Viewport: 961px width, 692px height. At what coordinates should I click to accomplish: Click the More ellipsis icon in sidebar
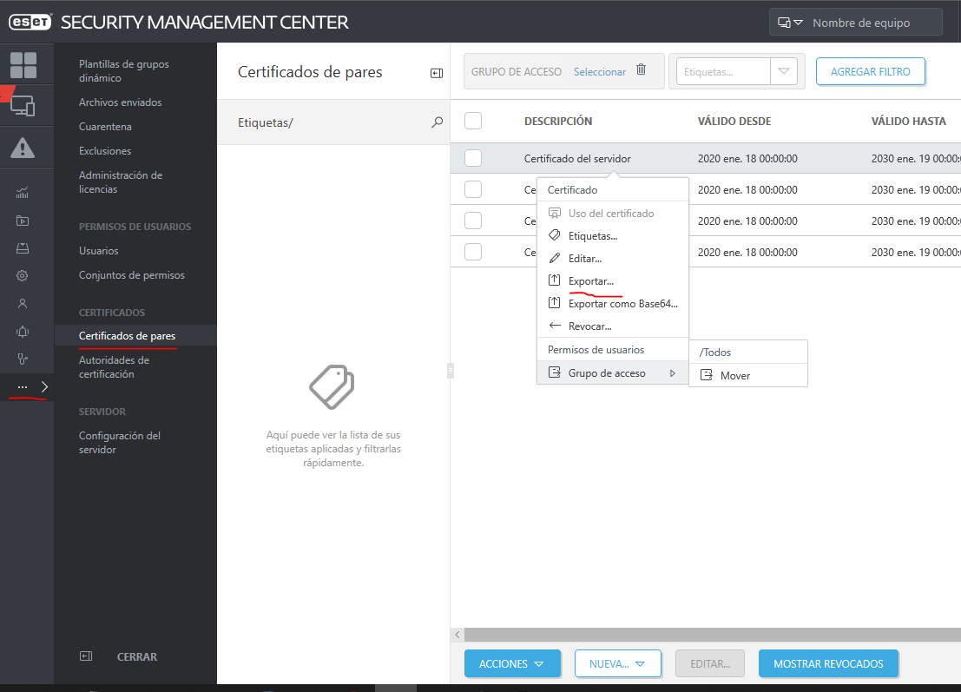click(23, 386)
